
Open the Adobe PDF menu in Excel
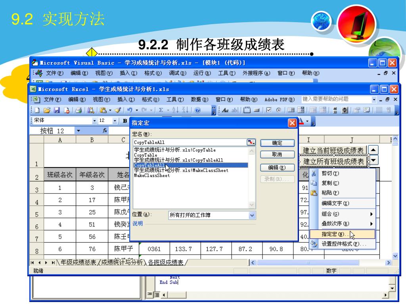pos(280,99)
